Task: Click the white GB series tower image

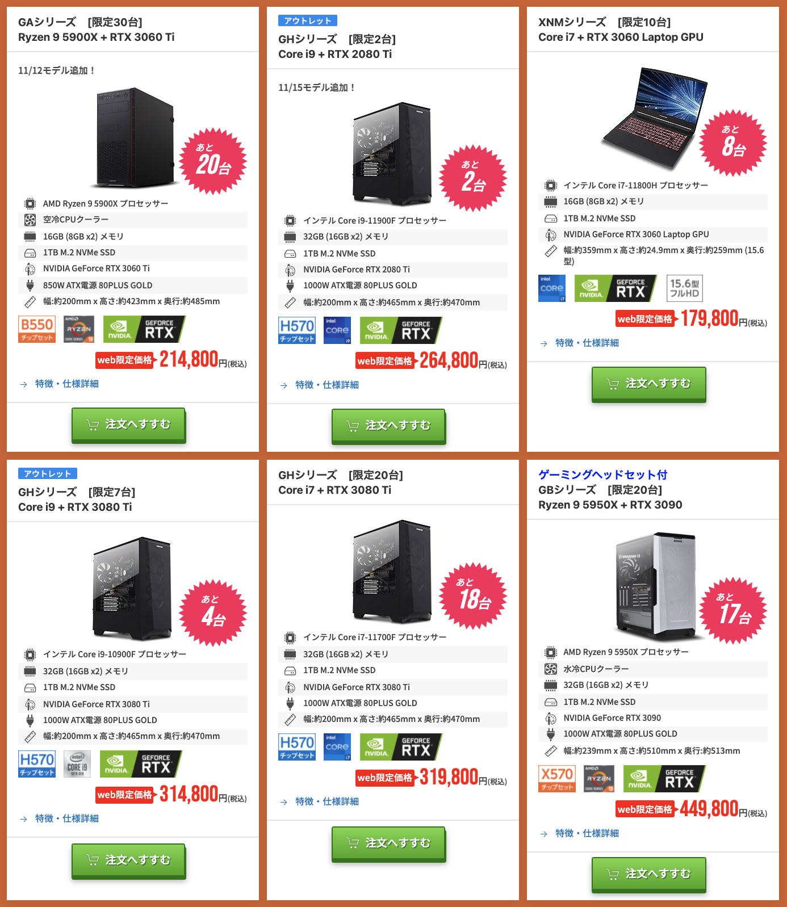Action: (655, 585)
